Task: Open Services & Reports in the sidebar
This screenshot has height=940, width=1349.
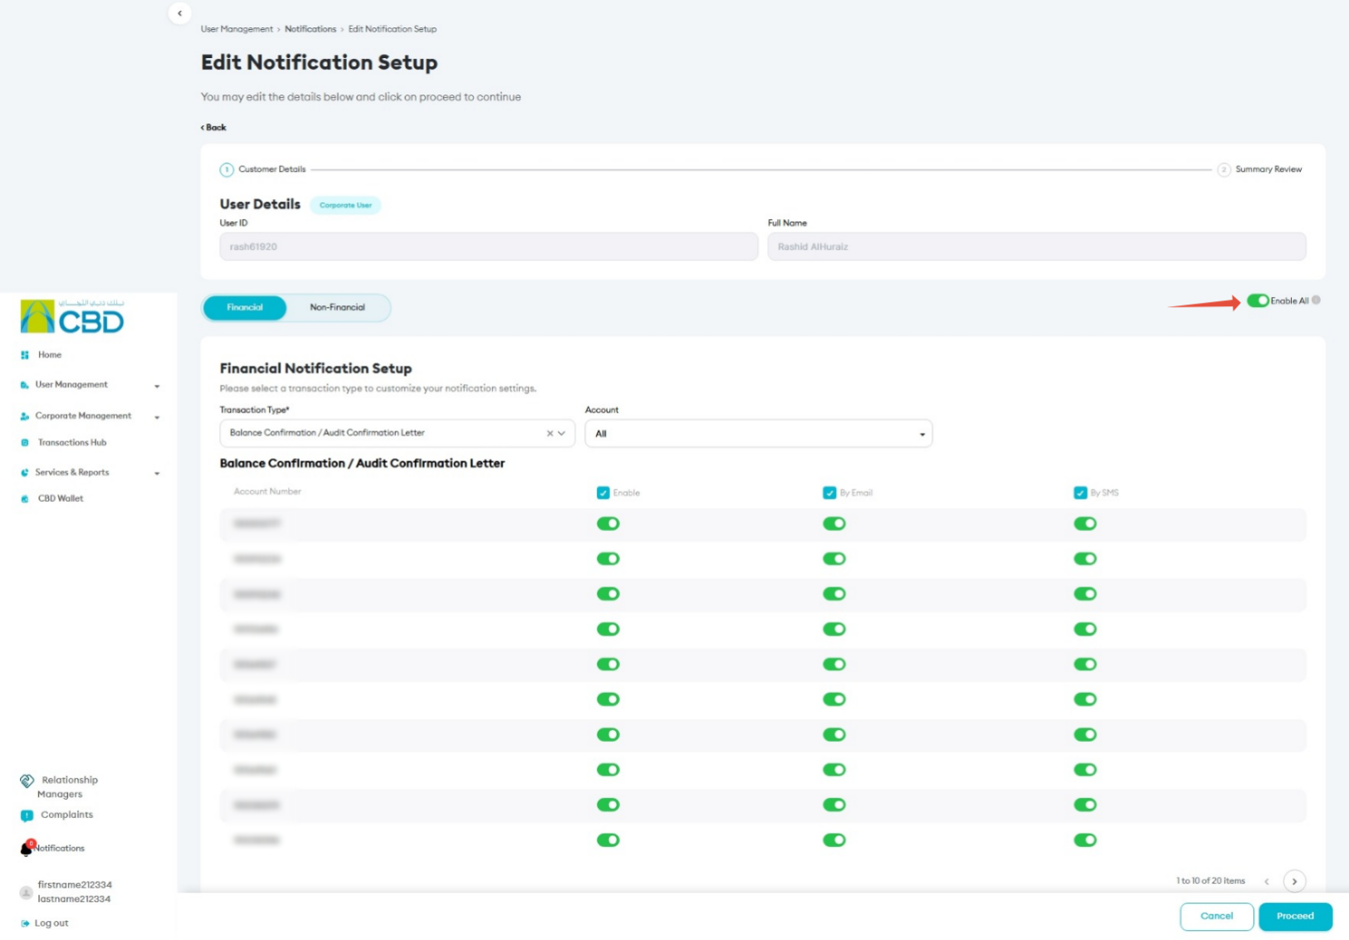Action: click(72, 473)
